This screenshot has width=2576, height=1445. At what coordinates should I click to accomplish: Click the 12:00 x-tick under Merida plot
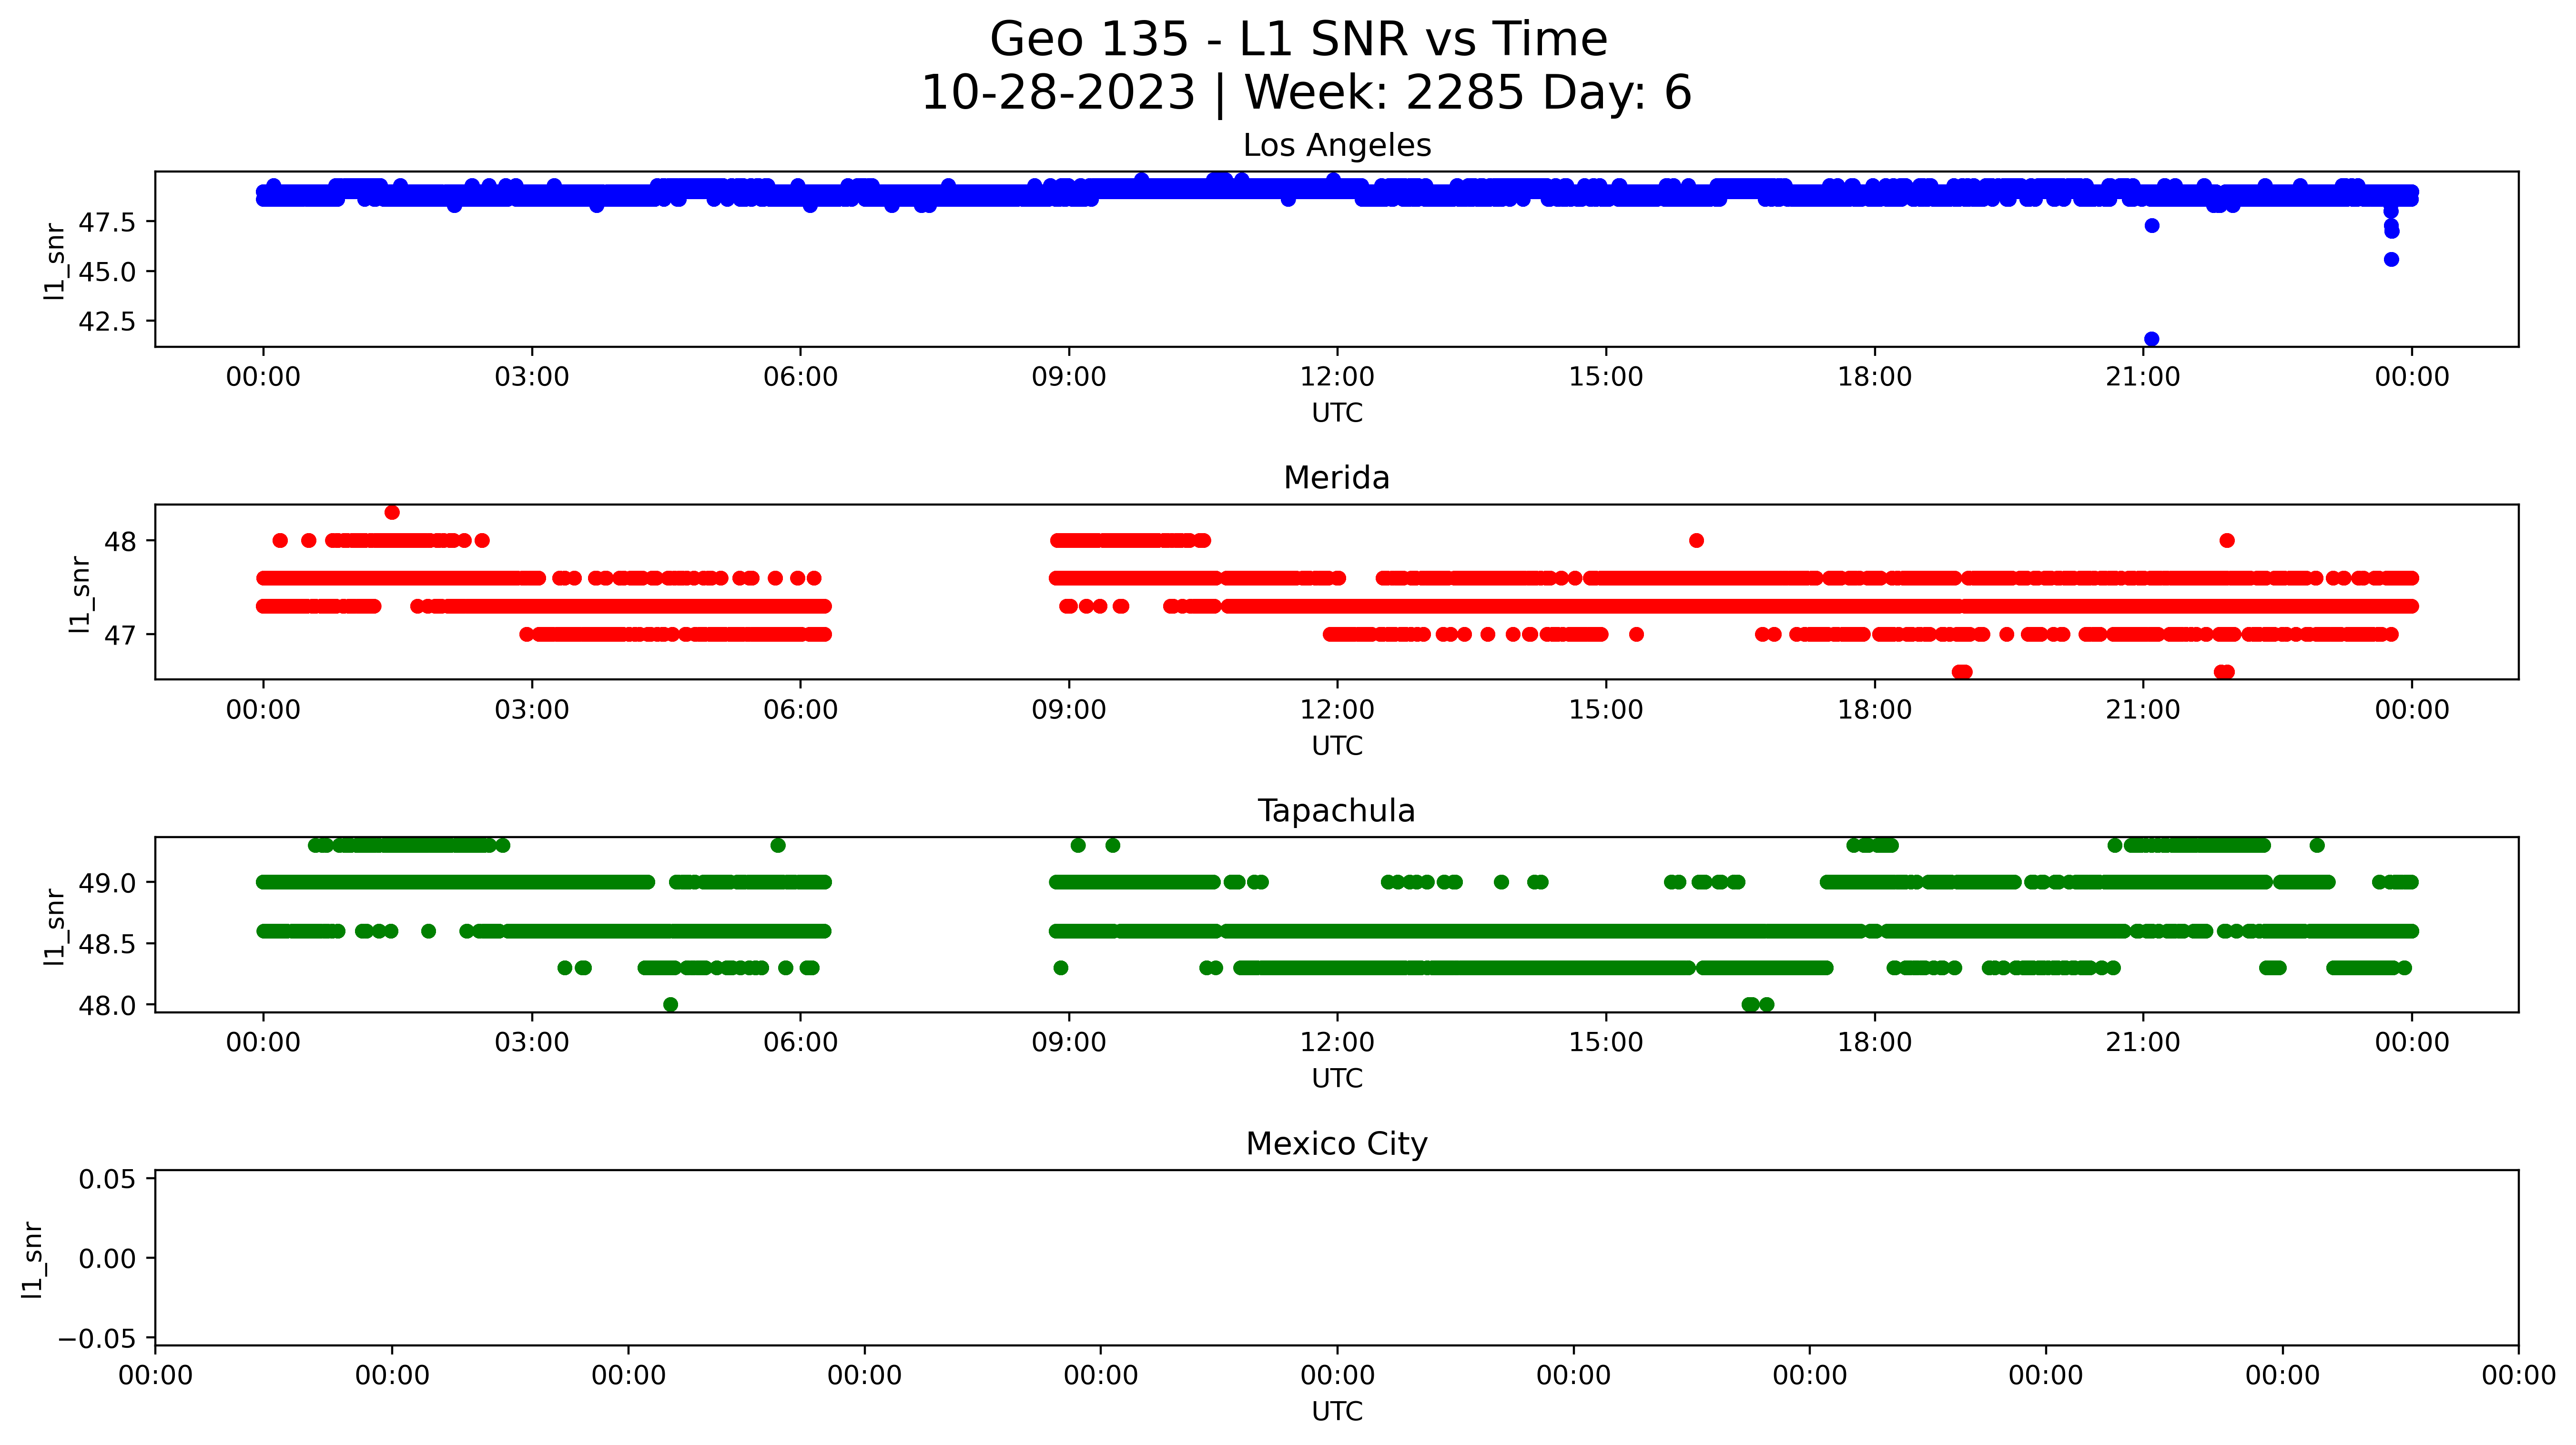[1337, 710]
